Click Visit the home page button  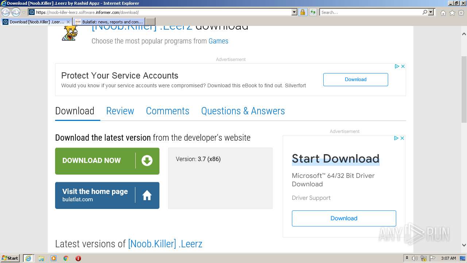107,195
